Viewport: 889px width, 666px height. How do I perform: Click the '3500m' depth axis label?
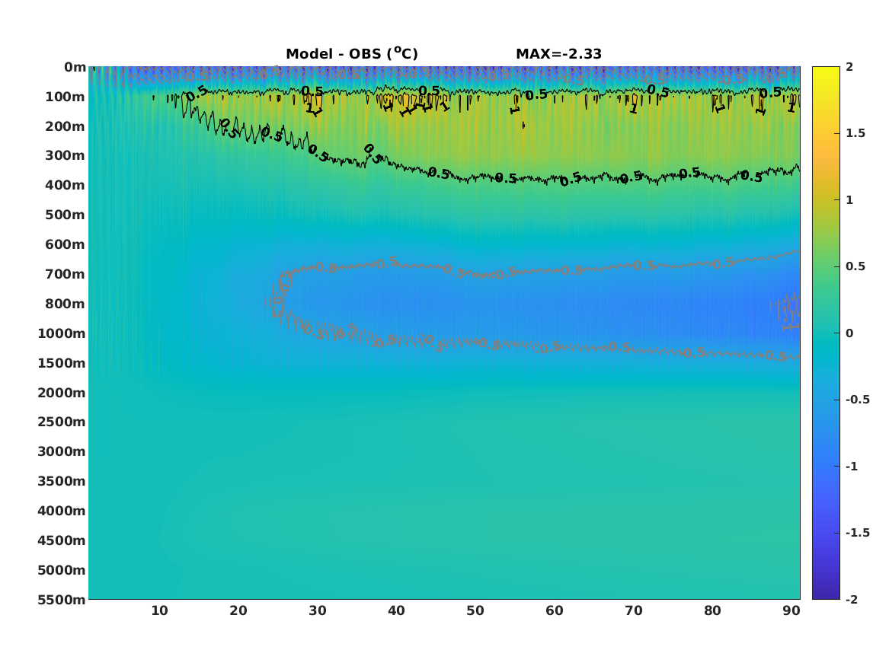[62, 481]
